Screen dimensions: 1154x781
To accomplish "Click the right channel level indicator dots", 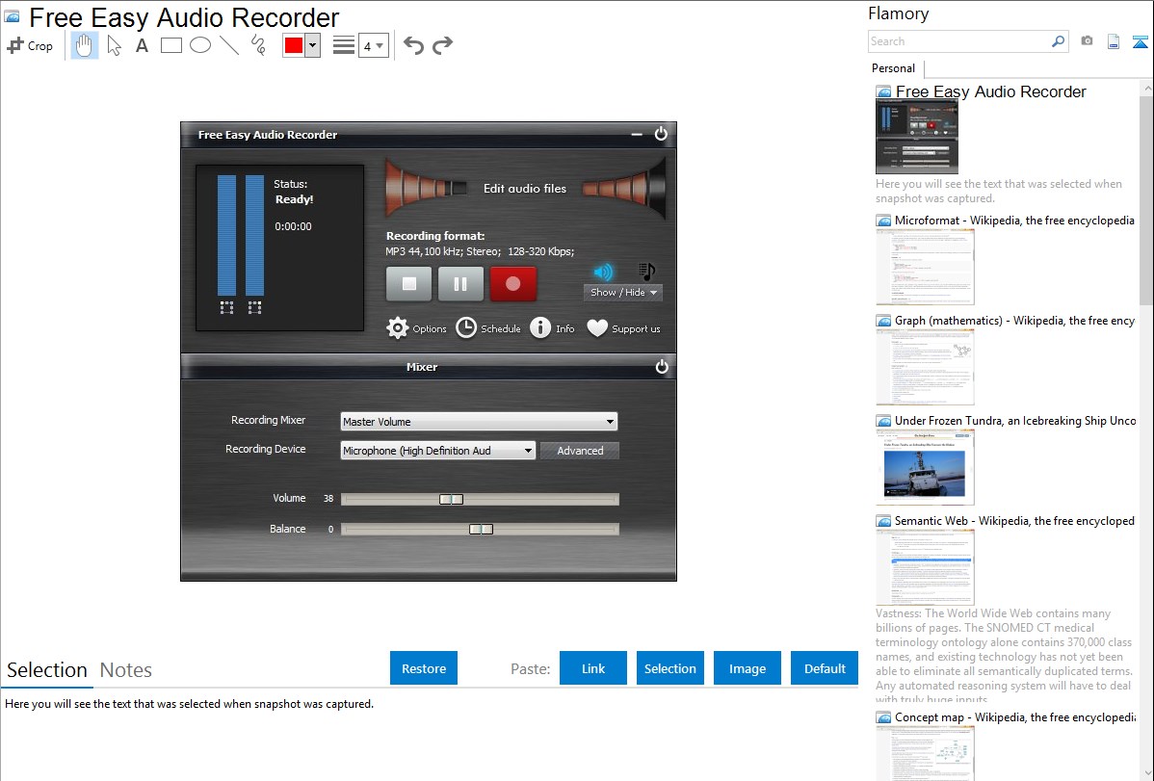I will pos(254,307).
